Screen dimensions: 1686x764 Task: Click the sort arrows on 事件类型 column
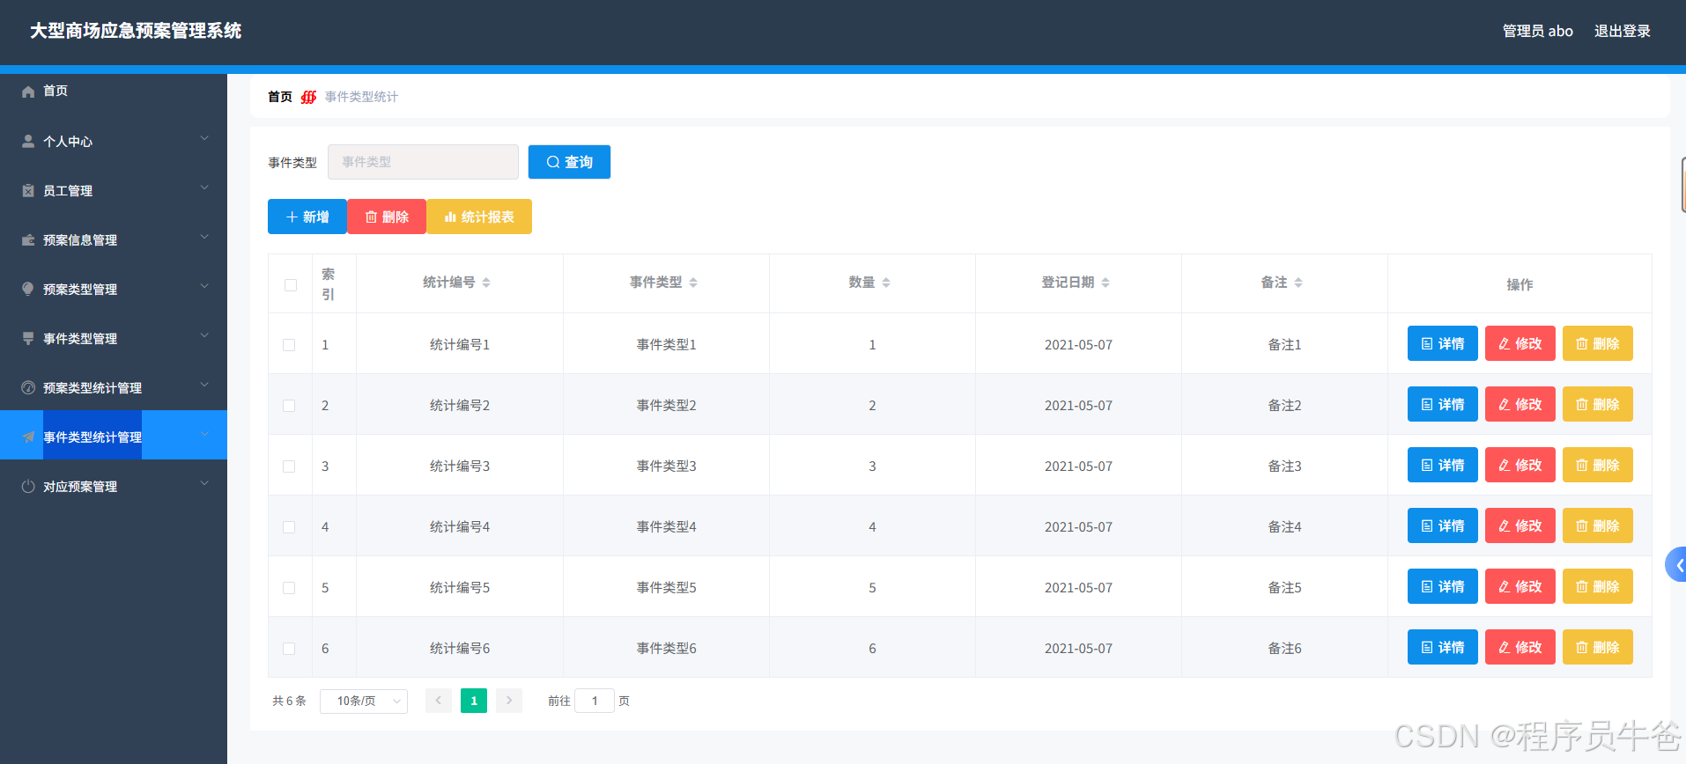click(x=693, y=283)
